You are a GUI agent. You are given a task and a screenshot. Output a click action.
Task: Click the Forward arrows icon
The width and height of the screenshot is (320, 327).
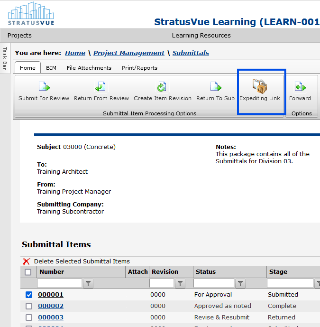pyautogui.click(x=300, y=86)
